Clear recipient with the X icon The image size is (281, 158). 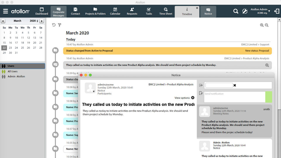click(235, 85)
